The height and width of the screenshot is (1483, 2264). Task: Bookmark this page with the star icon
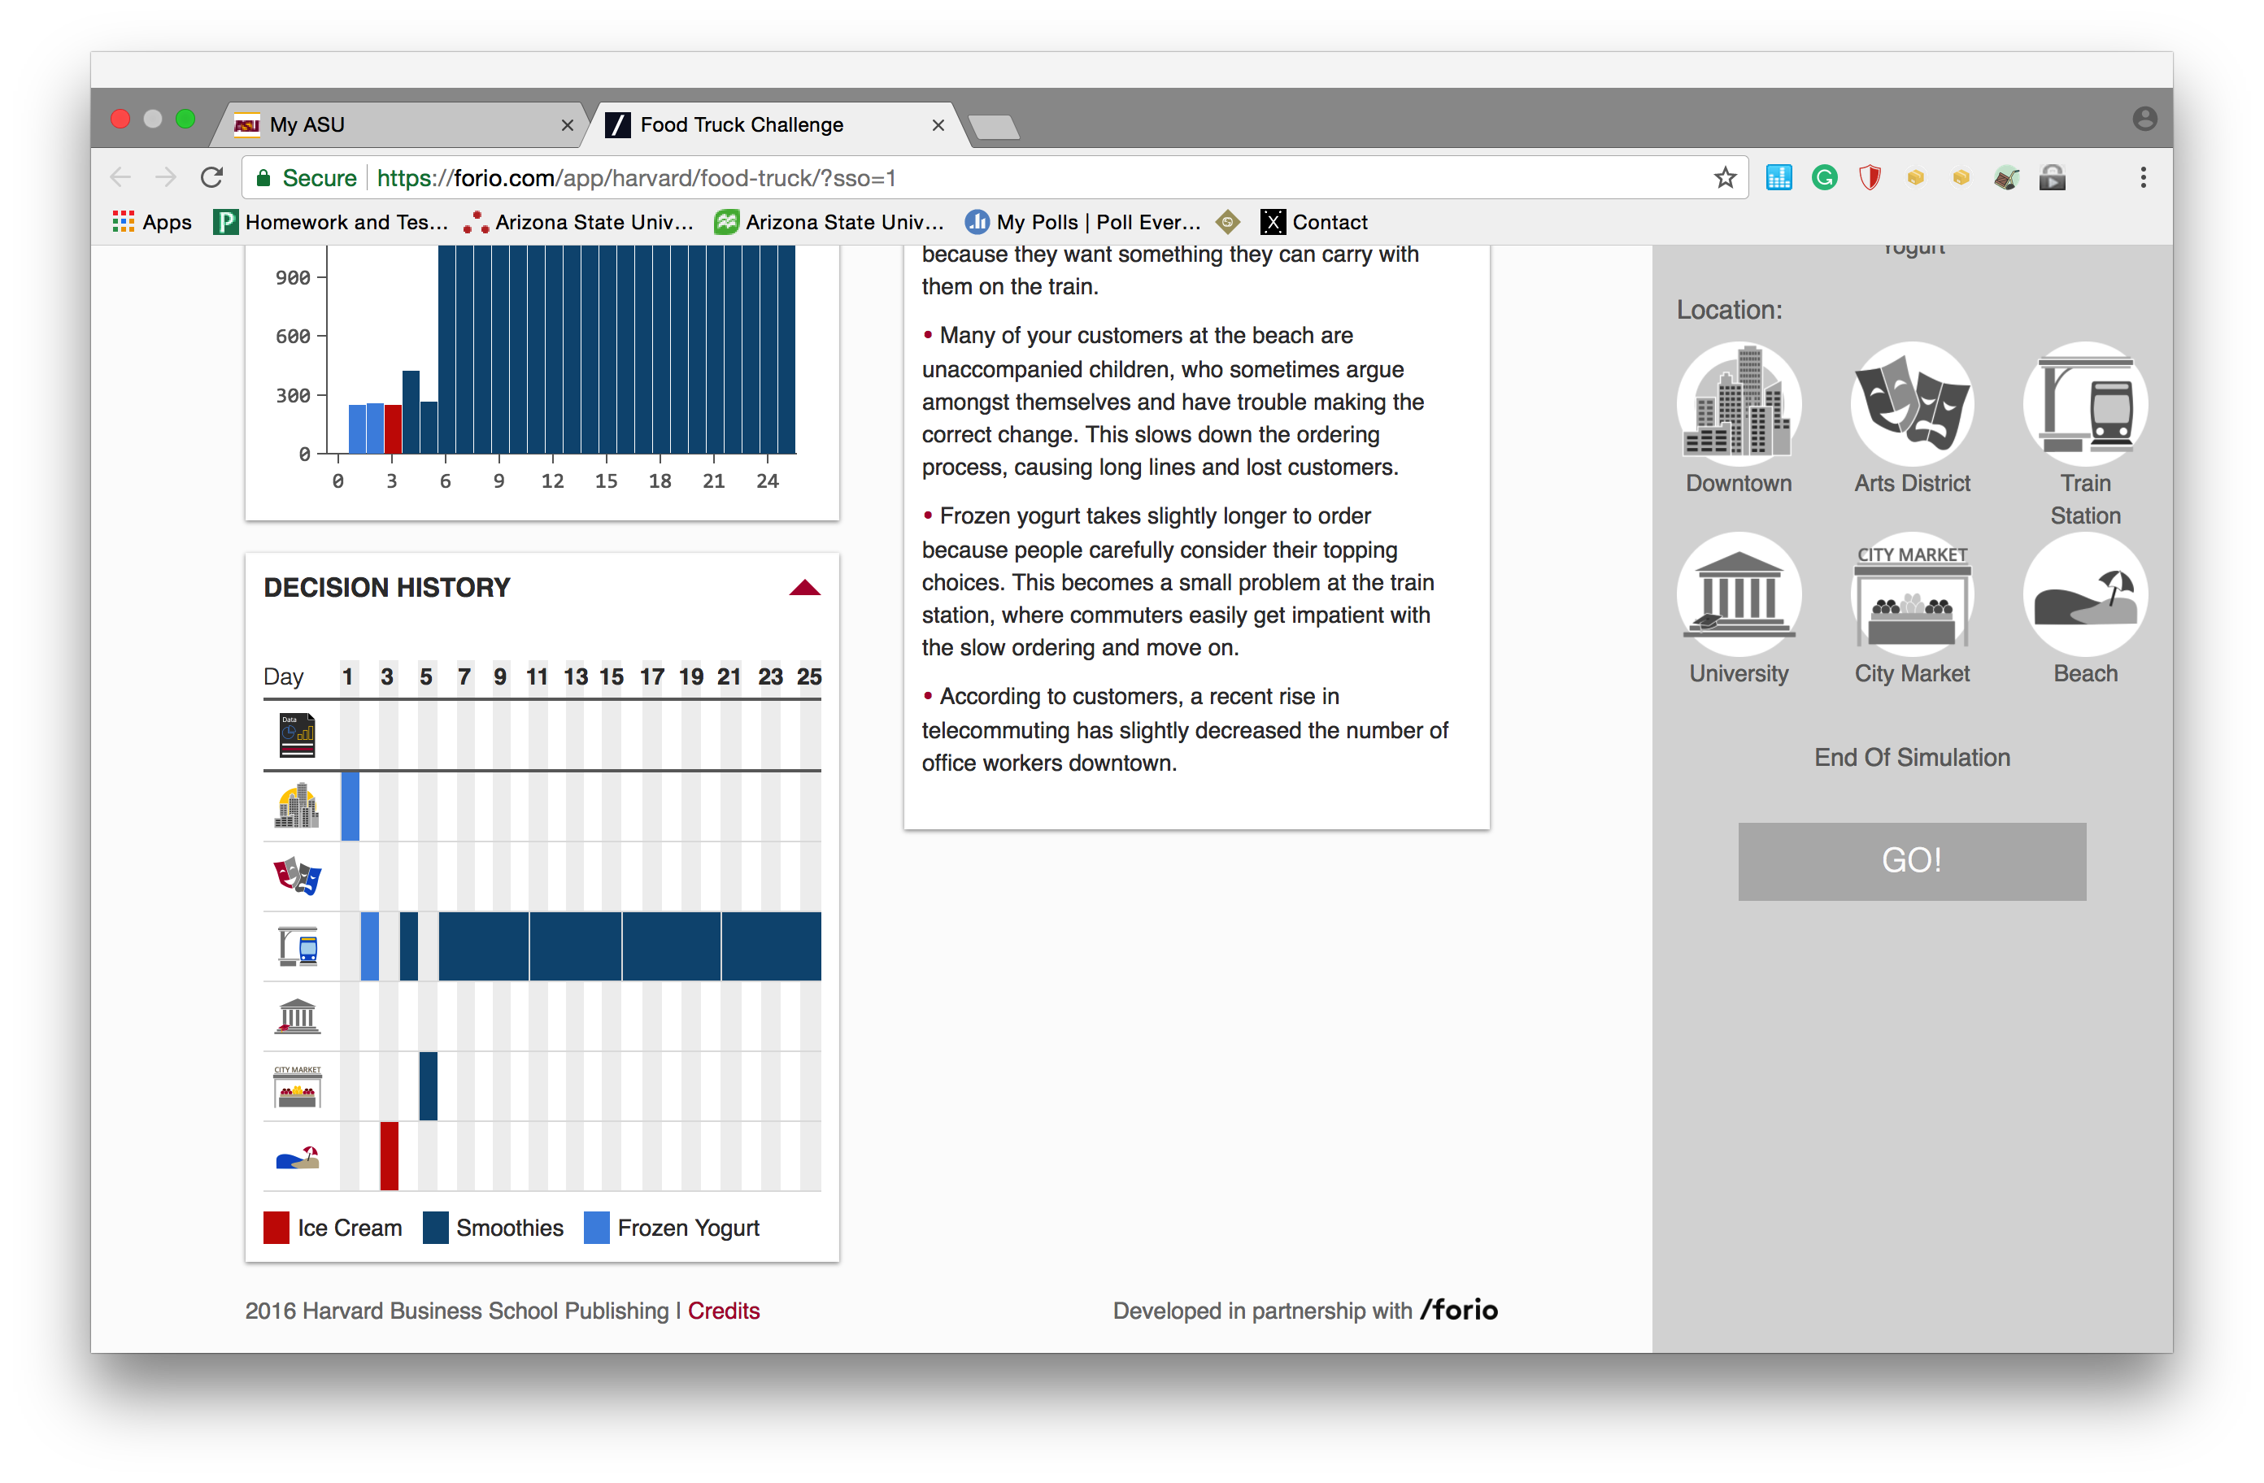(x=1725, y=178)
